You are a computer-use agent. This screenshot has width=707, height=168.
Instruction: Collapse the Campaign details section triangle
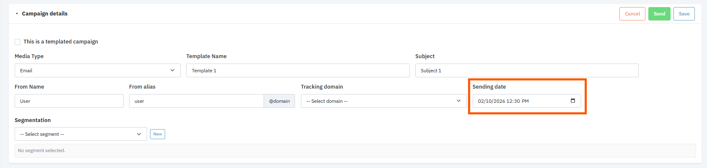tap(17, 14)
